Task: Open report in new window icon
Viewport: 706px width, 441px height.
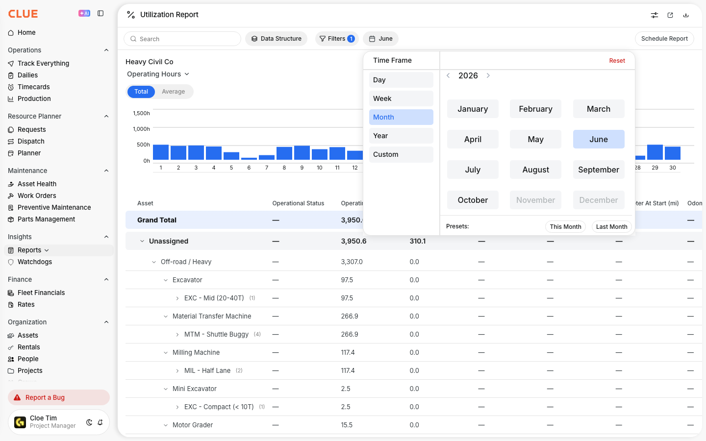Action: (670, 15)
